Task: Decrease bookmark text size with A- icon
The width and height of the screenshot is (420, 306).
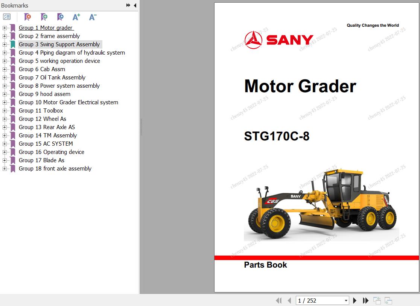Action: coord(92,17)
